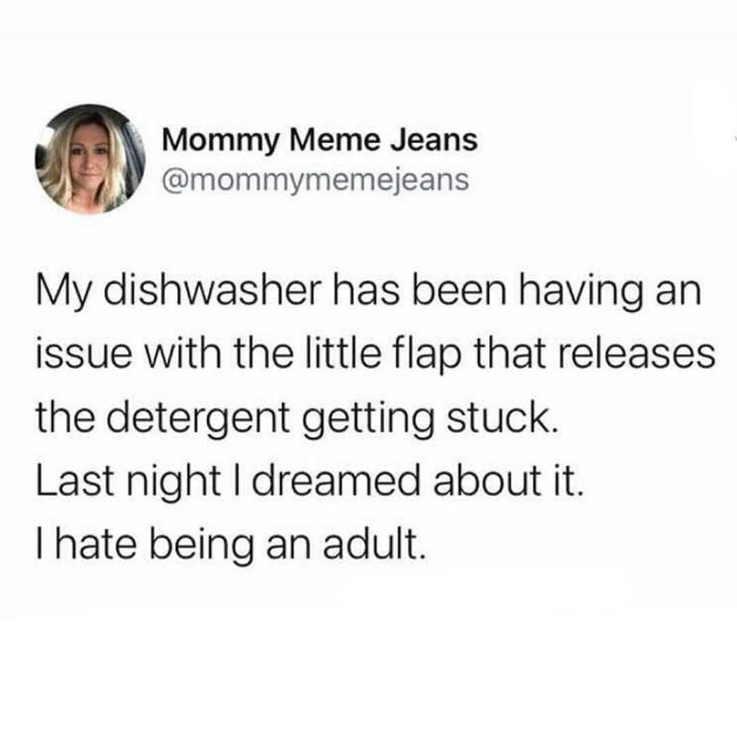
Task: Click the word "Mommy" in the display name
Action: point(221,141)
